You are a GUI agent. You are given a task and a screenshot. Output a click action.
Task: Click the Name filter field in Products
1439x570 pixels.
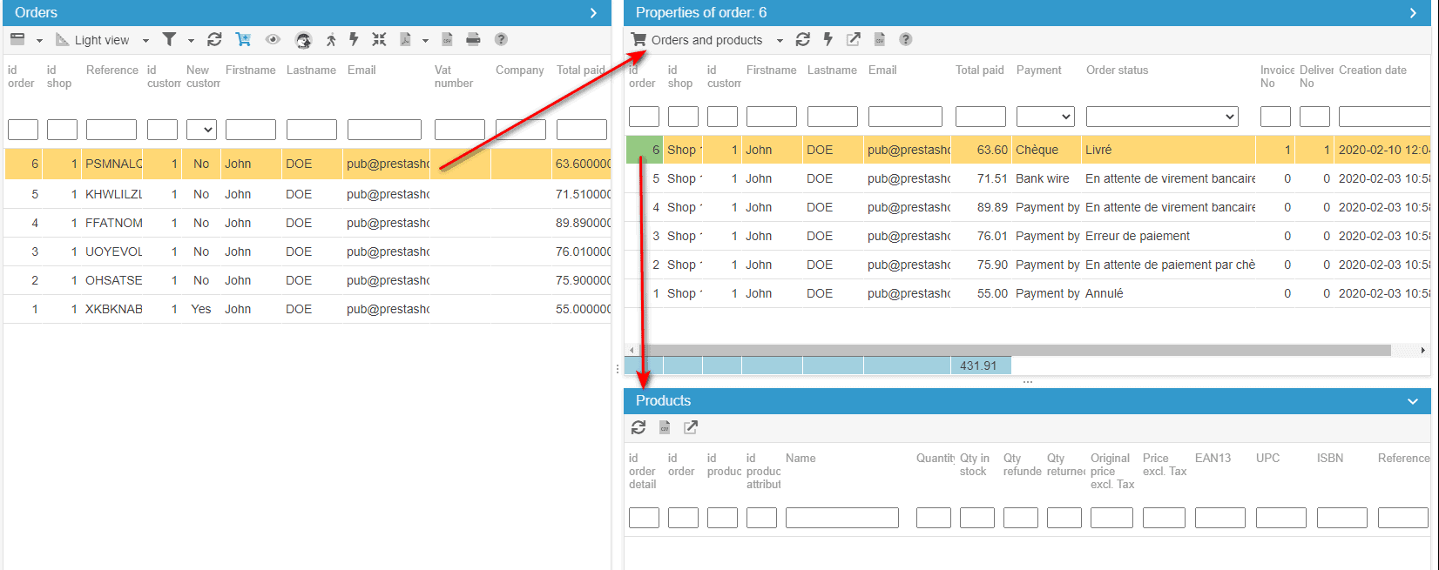click(841, 518)
